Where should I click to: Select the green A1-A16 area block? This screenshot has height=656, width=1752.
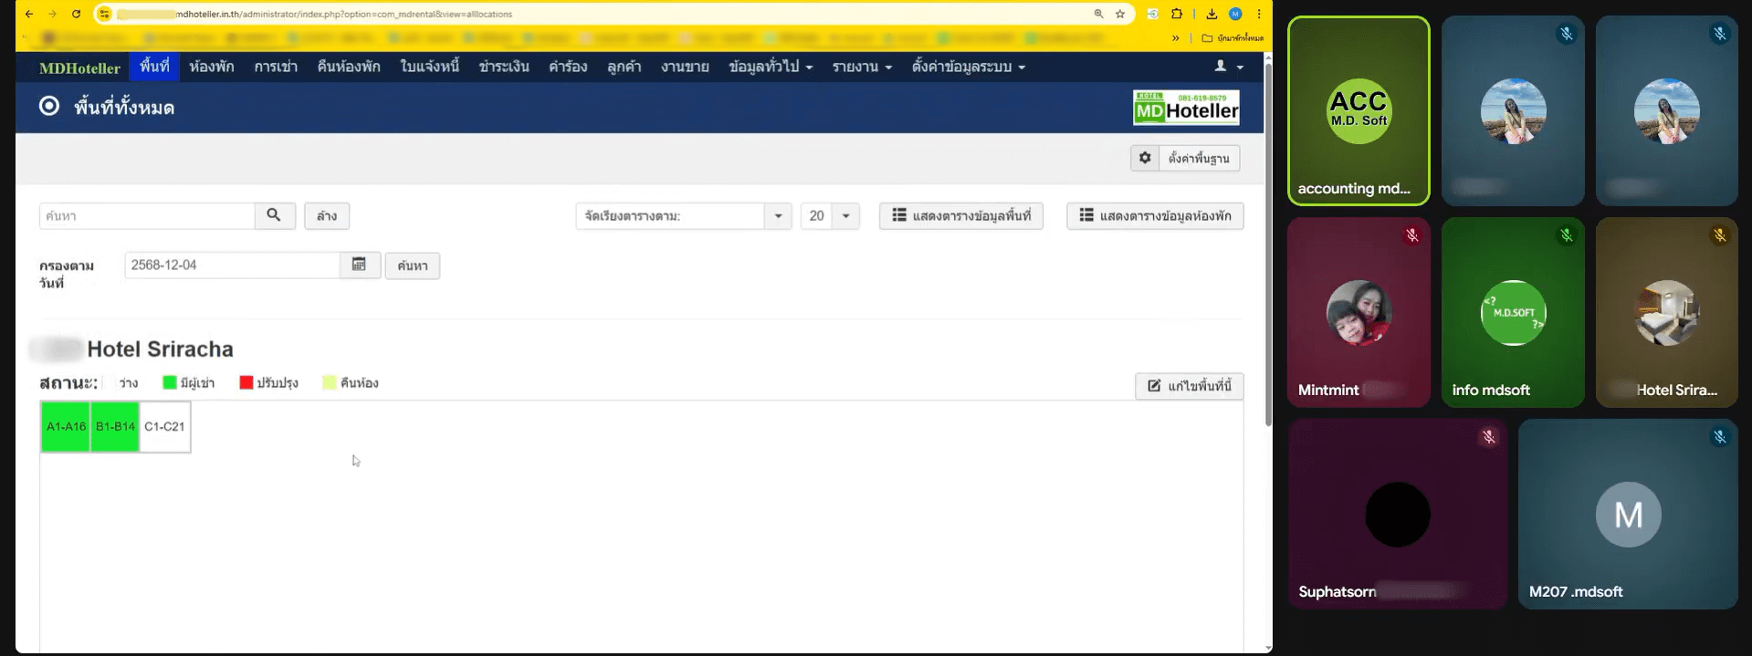coord(66,427)
